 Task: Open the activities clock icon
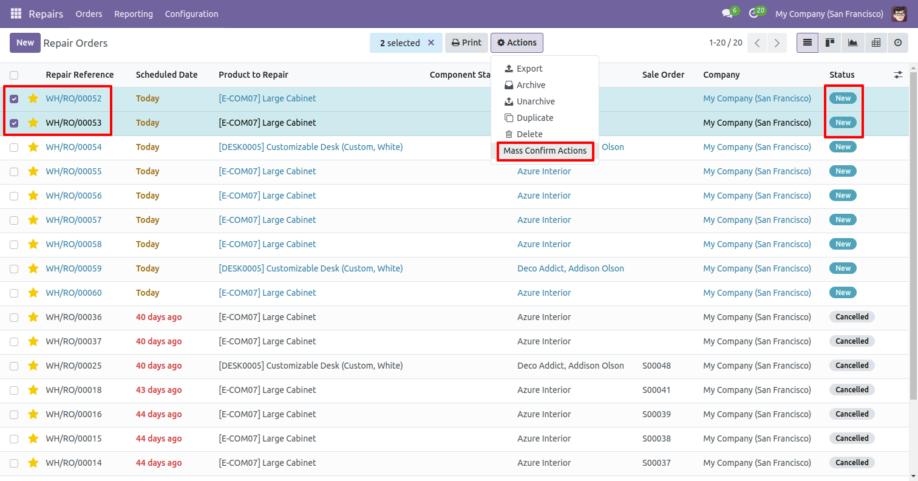coord(753,13)
